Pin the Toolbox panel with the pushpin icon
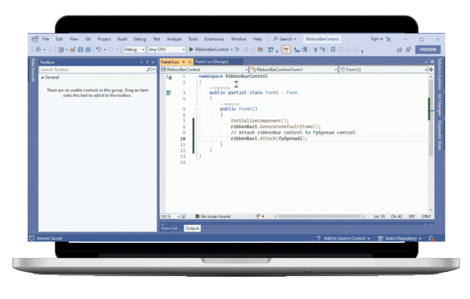Screen dimensions: 470x299 pyautogui.click(x=147, y=62)
